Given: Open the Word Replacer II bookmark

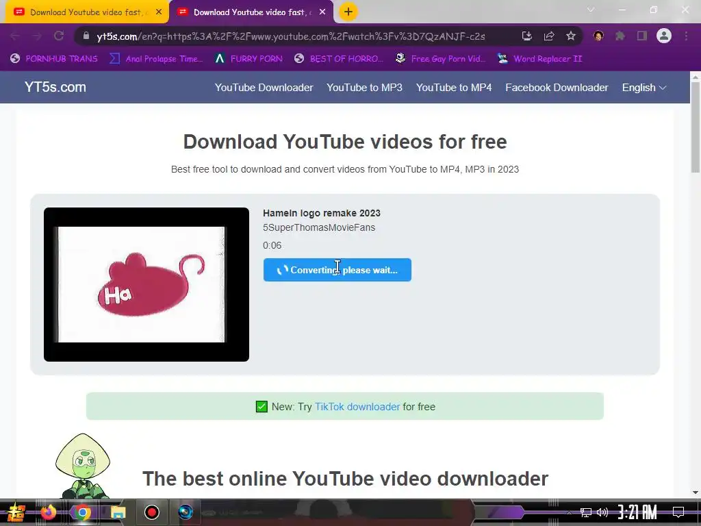Looking at the screenshot, I should (540, 59).
